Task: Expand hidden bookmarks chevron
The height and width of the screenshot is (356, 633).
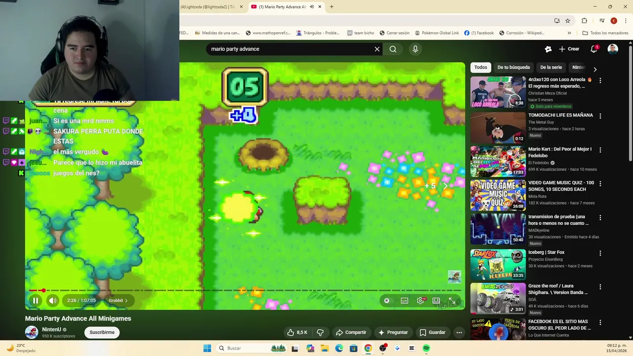Action: [569, 33]
